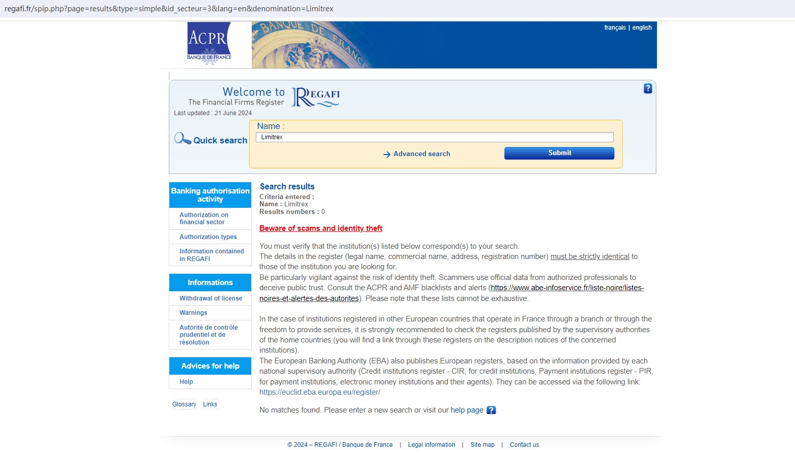This screenshot has width=795, height=453.
Task: Visit the help page link
Action: point(467,410)
